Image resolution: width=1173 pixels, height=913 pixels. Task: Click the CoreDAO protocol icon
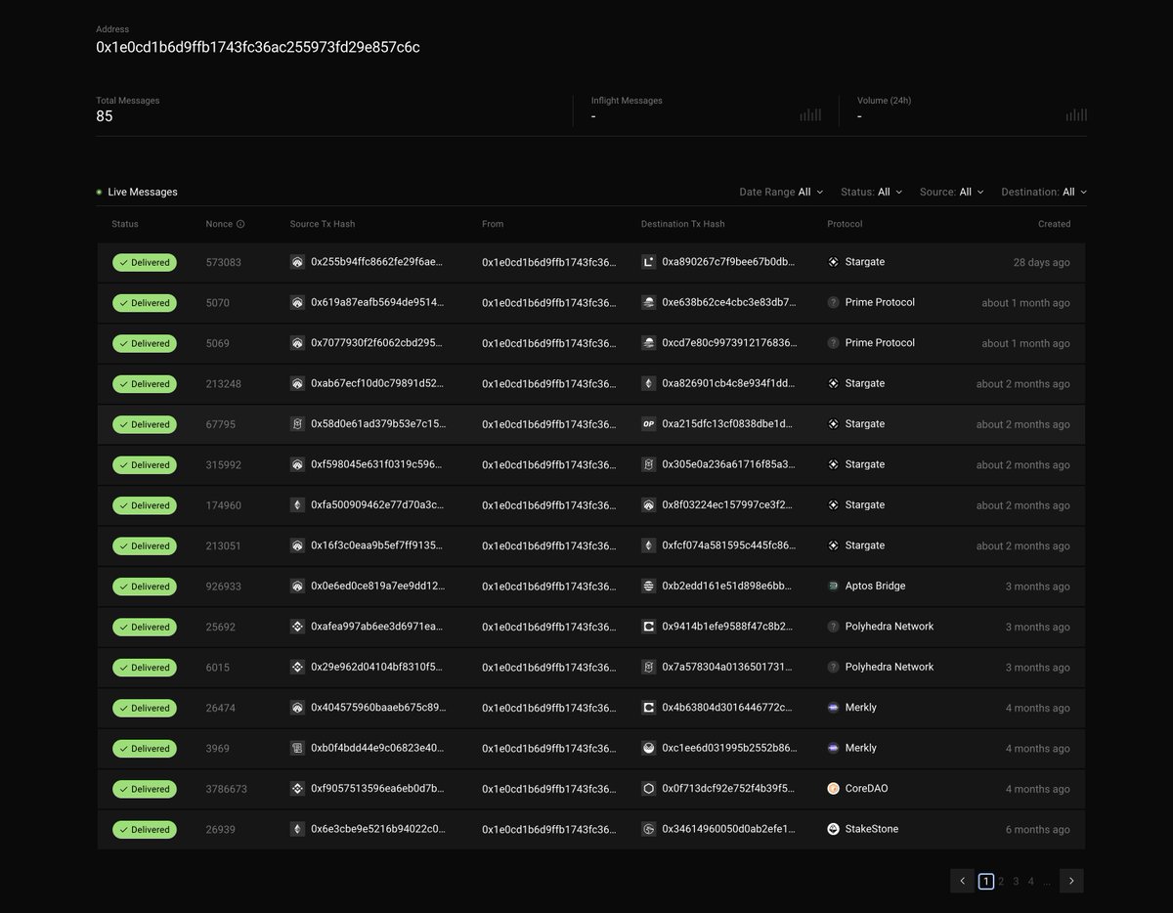tap(833, 789)
